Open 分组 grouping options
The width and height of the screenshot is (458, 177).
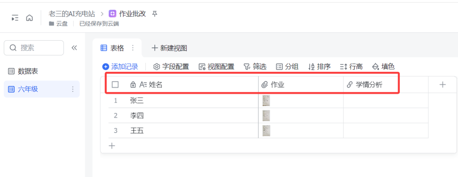[287, 66]
